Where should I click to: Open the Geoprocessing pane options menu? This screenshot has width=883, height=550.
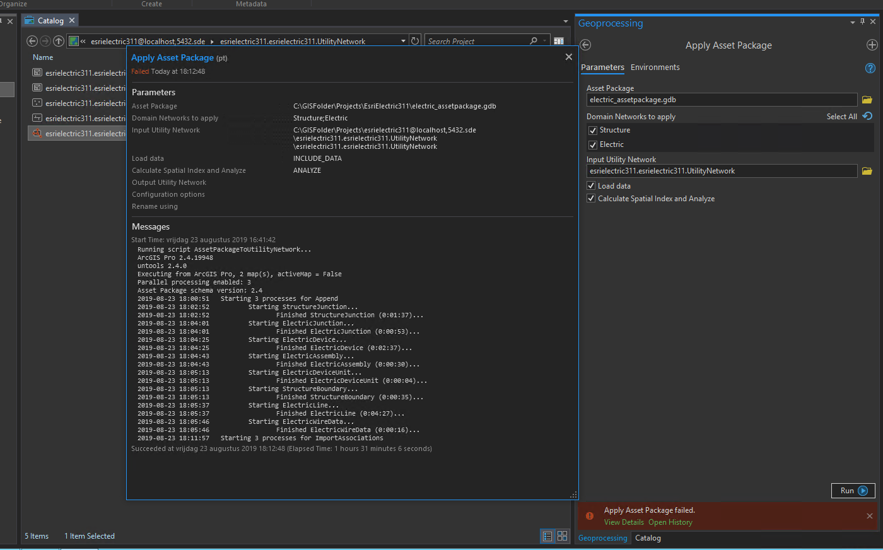[853, 22]
